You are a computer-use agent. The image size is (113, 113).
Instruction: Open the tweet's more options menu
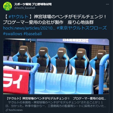(107, 4)
